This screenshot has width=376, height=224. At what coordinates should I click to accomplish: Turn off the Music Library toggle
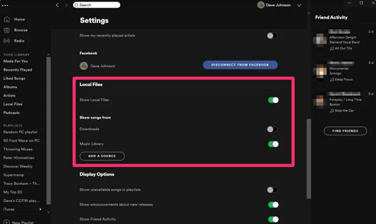click(x=273, y=144)
